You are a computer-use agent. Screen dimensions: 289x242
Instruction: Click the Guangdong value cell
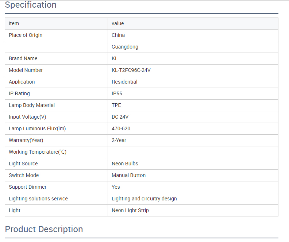point(125,47)
